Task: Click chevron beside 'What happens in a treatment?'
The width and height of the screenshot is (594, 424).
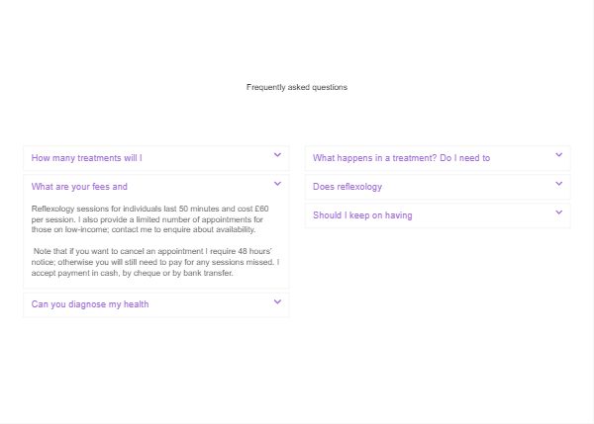Action: pos(558,155)
